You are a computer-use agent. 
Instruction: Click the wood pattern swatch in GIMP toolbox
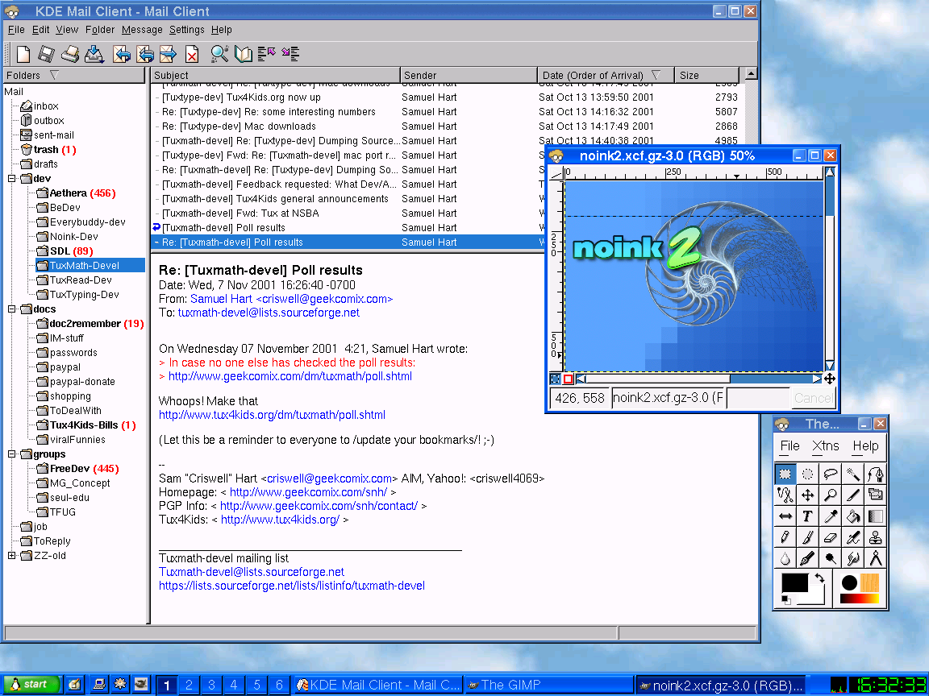coord(870,583)
